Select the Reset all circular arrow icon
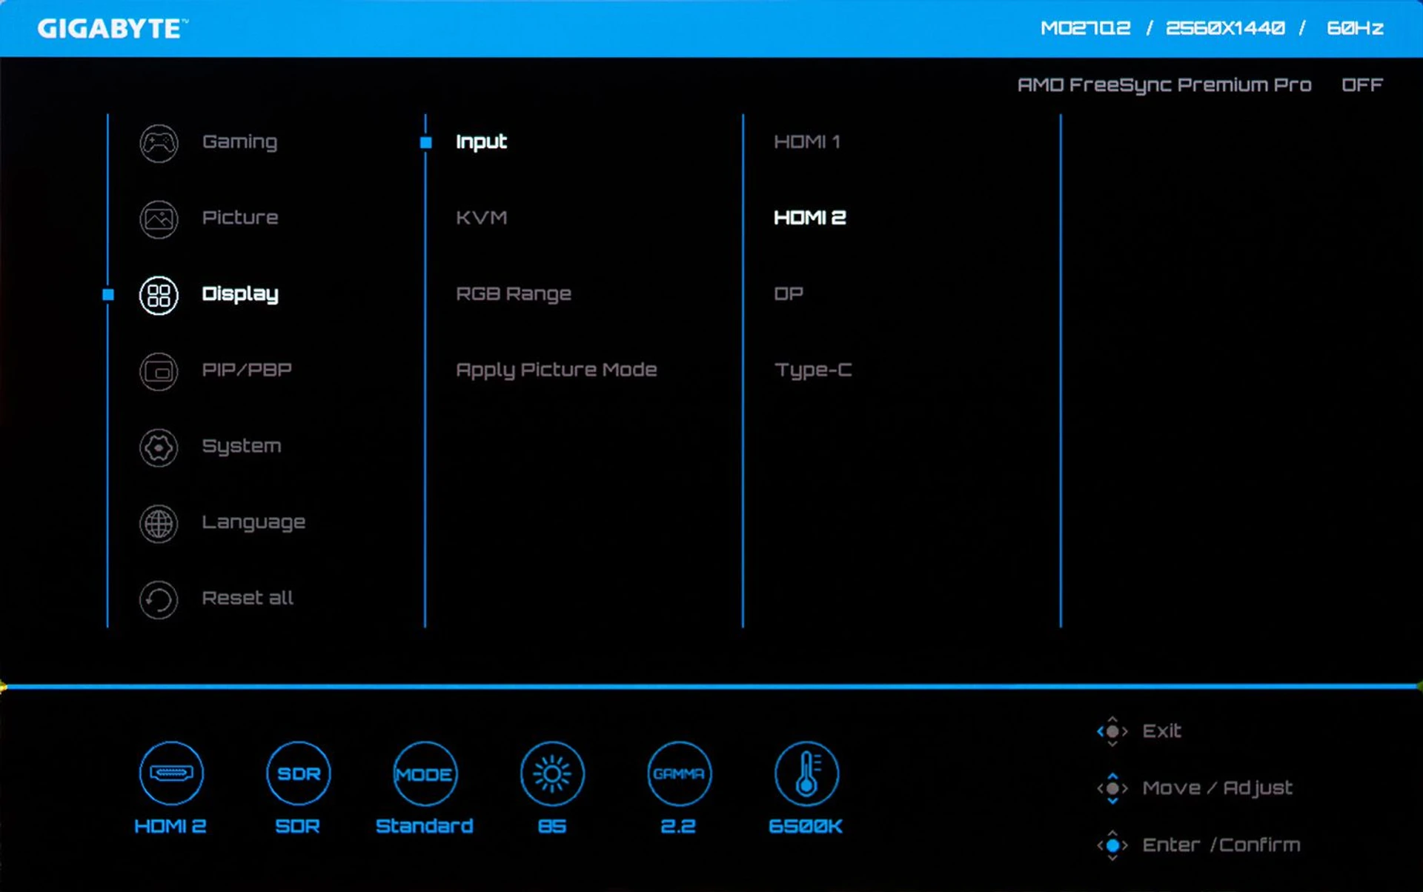 pyautogui.click(x=159, y=599)
